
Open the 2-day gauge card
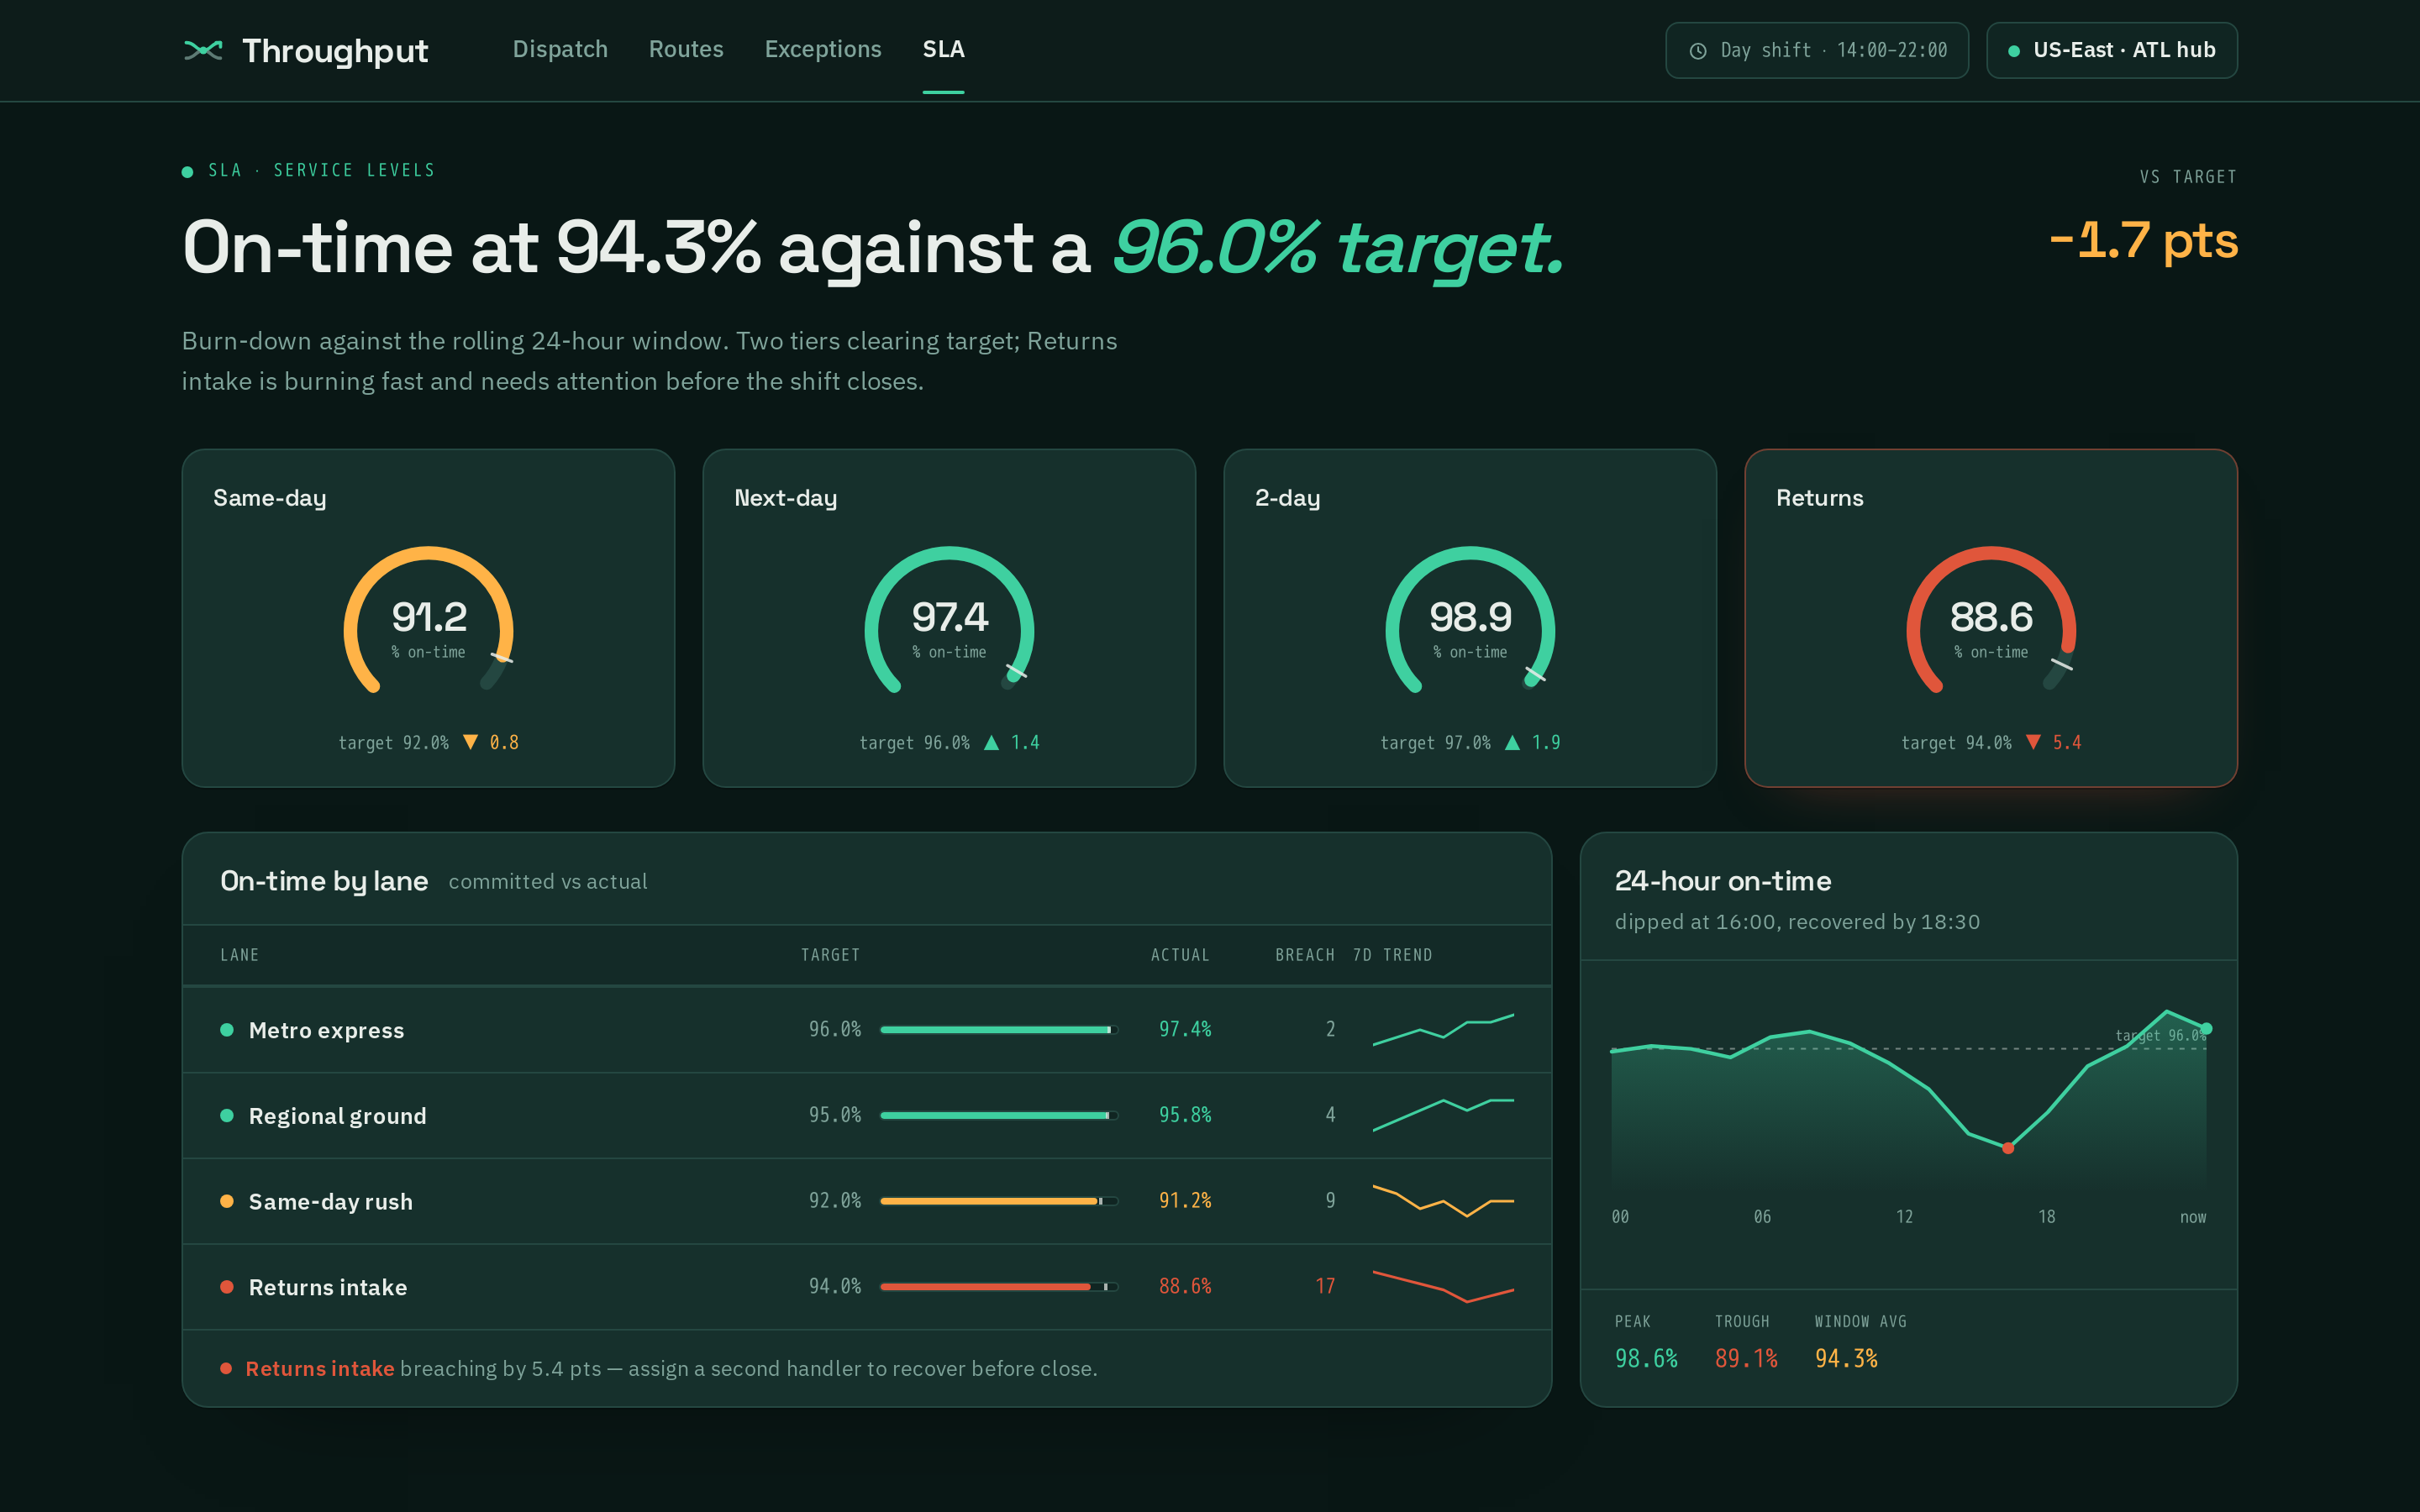point(1470,618)
